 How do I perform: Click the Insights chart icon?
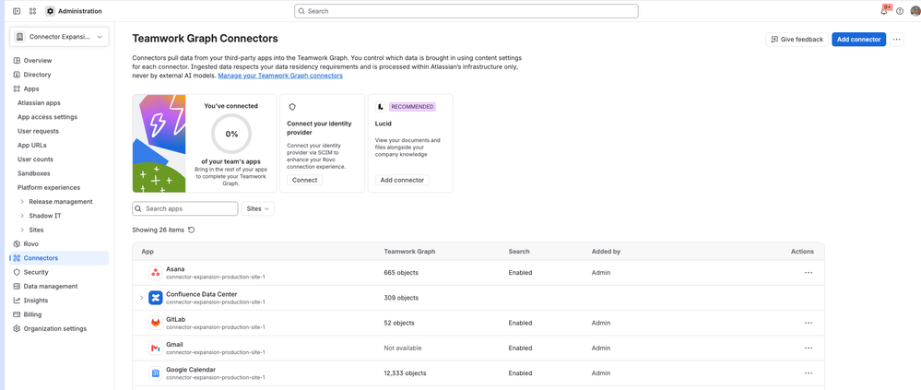coord(17,301)
